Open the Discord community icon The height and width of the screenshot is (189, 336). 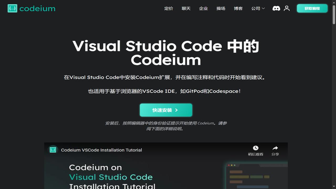276,8
